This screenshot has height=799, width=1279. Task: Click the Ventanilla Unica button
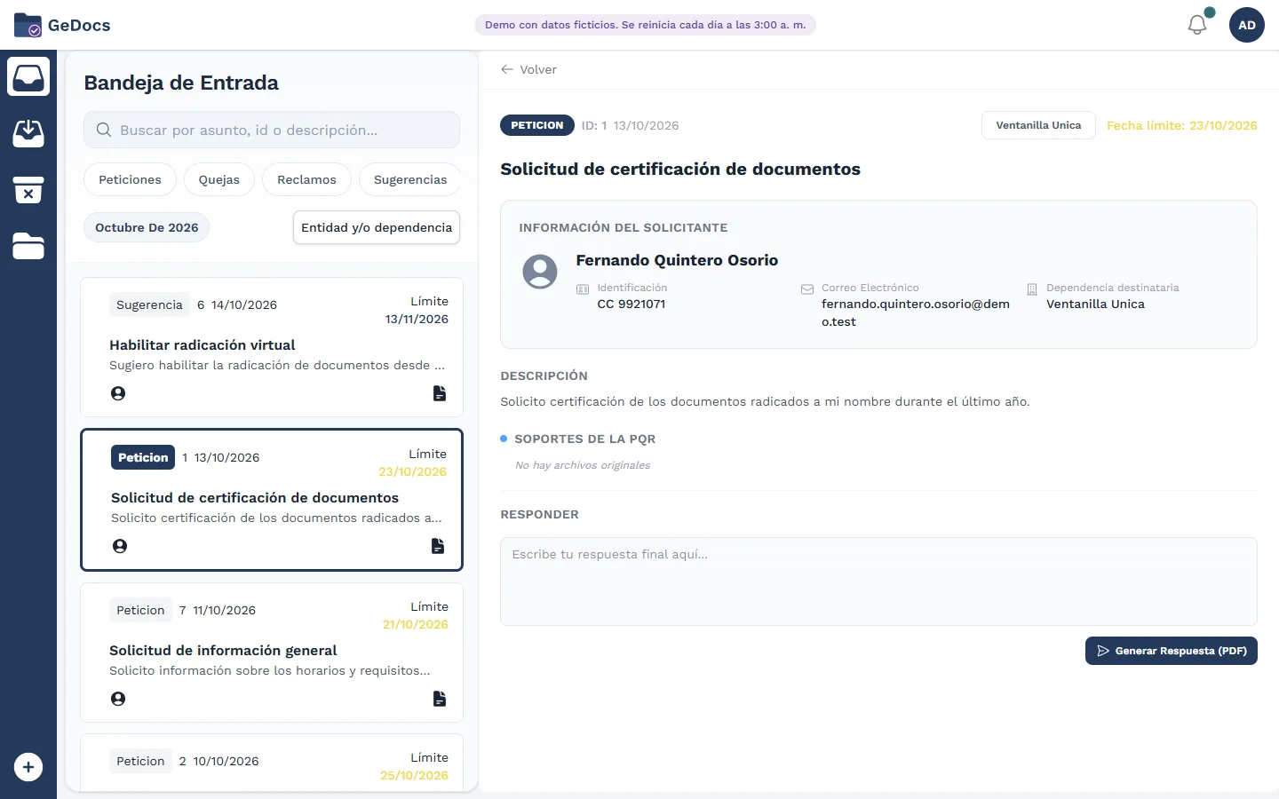[x=1038, y=125]
